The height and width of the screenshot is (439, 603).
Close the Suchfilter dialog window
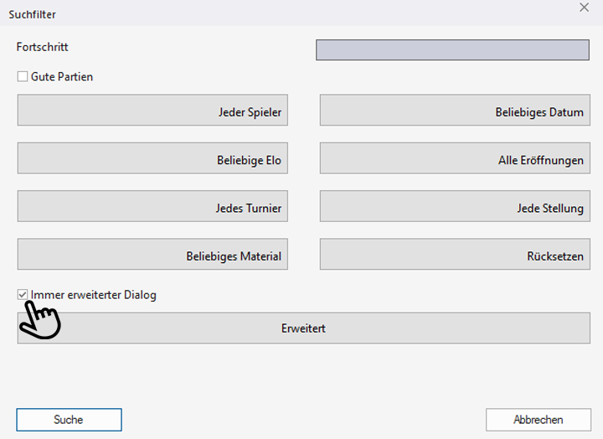[585, 8]
